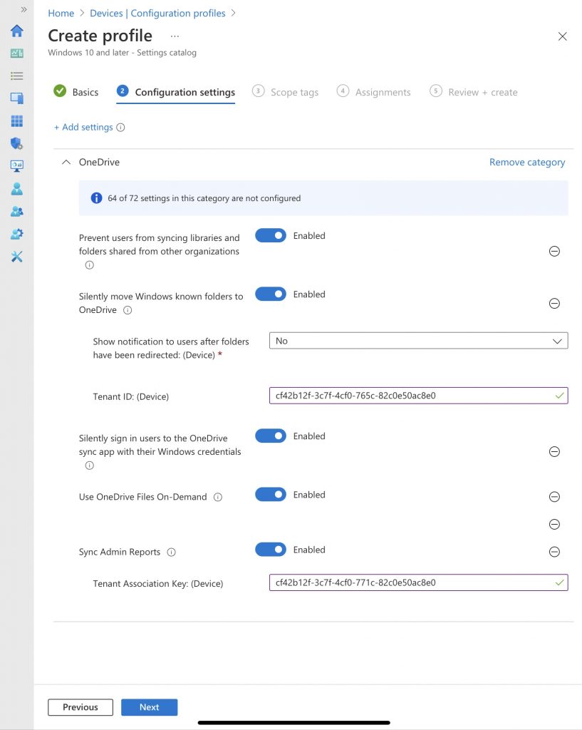The image size is (582, 730).
Task: Open the Endpoint security shield icon
Action: [x=17, y=143]
